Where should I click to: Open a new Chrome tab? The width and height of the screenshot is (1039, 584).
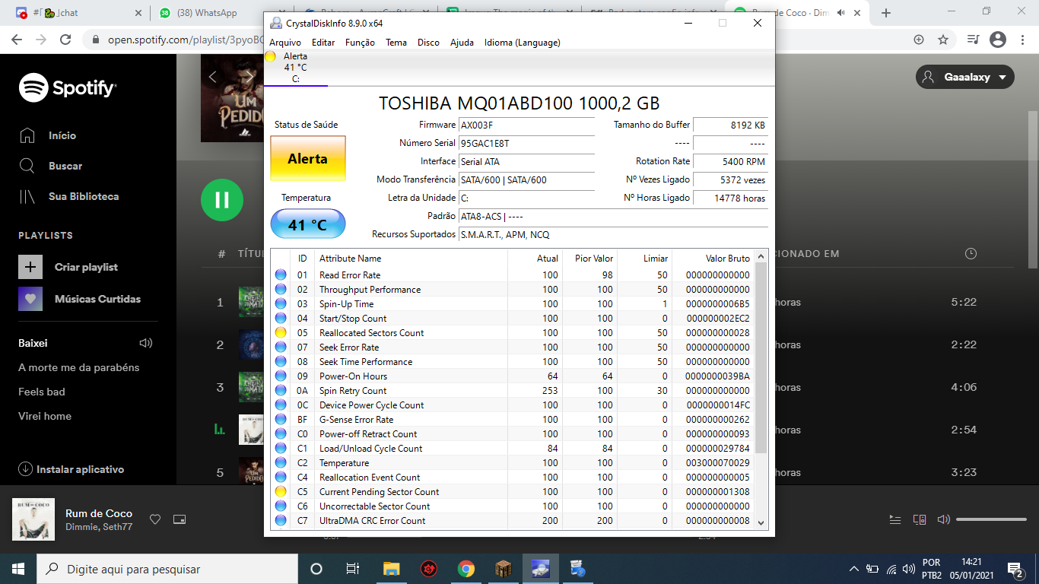pos(886,13)
